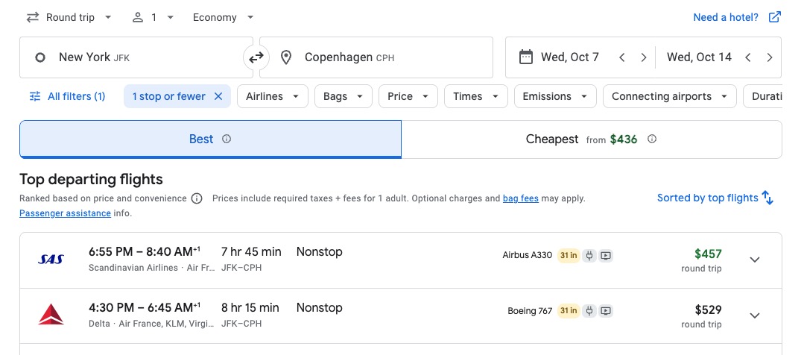This screenshot has width=804, height=355.
Task: Open the Times filter dropdown
Action: coord(476,96)
